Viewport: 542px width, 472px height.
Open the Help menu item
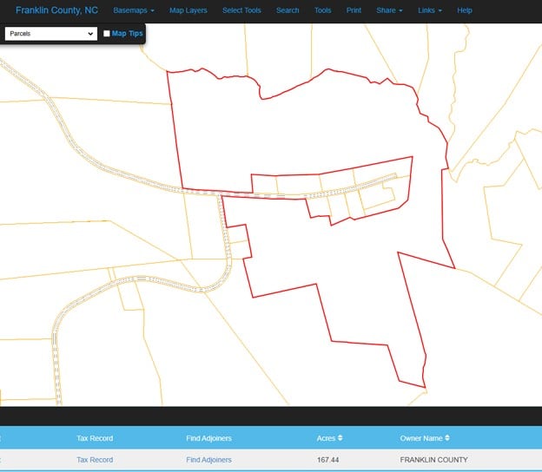465,10
